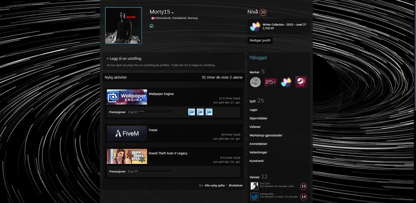Open the FiveM game banner

click(127, 134)
